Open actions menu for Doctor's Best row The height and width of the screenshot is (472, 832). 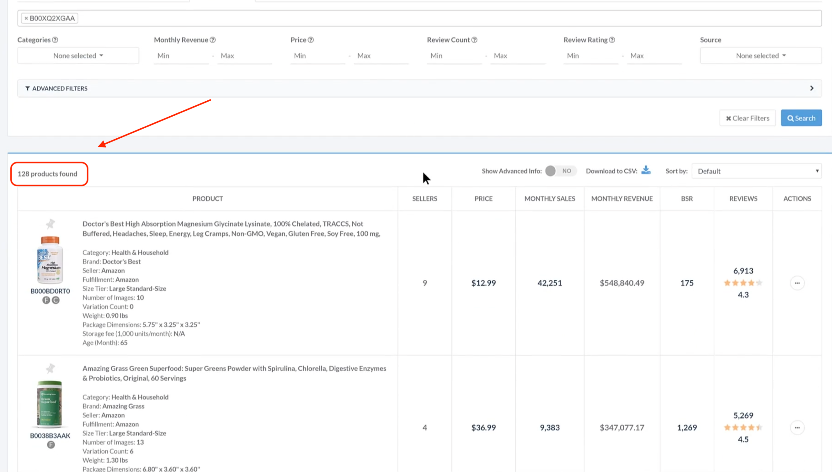click(x=797, y=283)
